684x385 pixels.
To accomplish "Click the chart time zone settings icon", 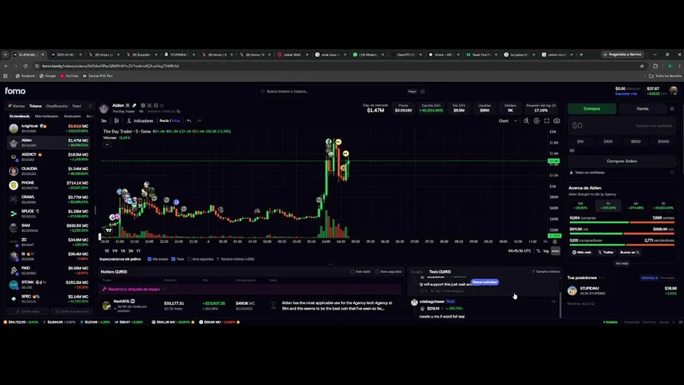I will pos(555,241).
